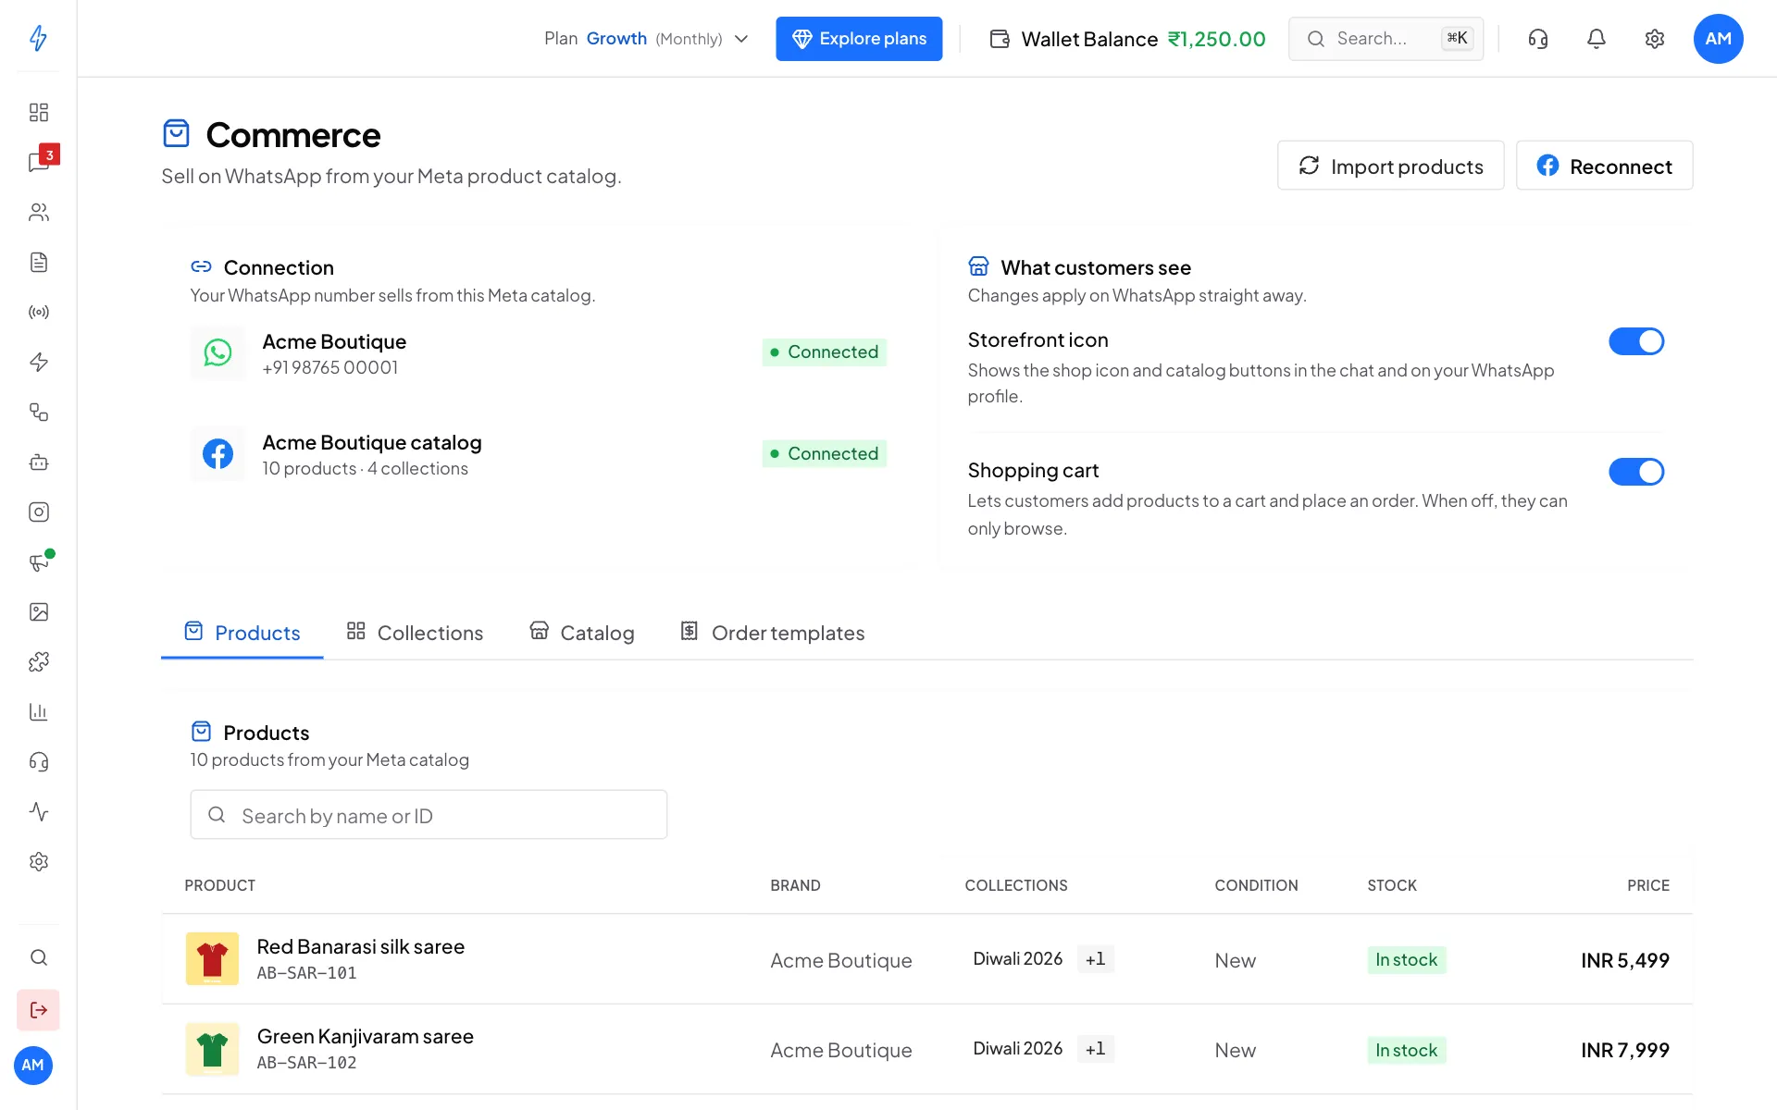Open the document templates sidebar icon
The width and height of the screenshot is (1777, 1110).
[38, 262]
